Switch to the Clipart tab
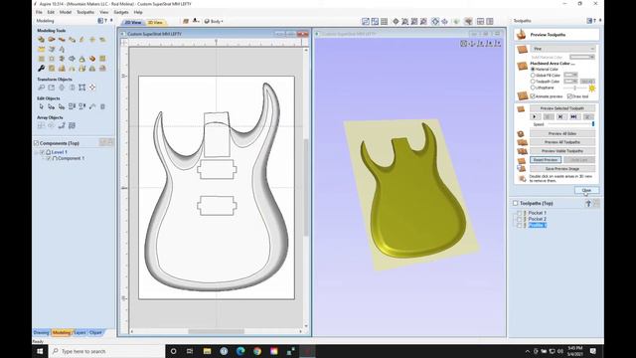The width and height of the screenshot is (636, 358). tap(95, 332)
